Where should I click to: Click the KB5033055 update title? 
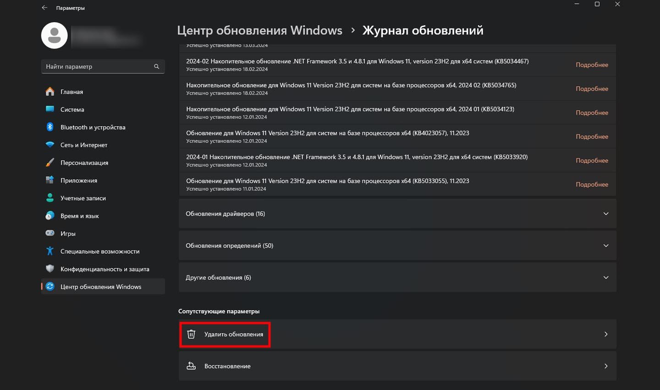[x=328, y=181]
